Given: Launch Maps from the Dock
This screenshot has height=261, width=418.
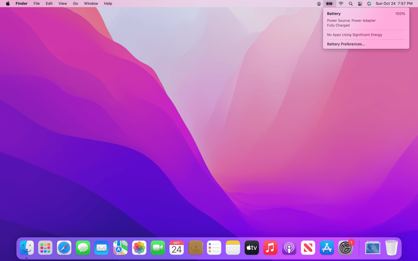Looking at the screenshot, I should [x=120, y=248].
